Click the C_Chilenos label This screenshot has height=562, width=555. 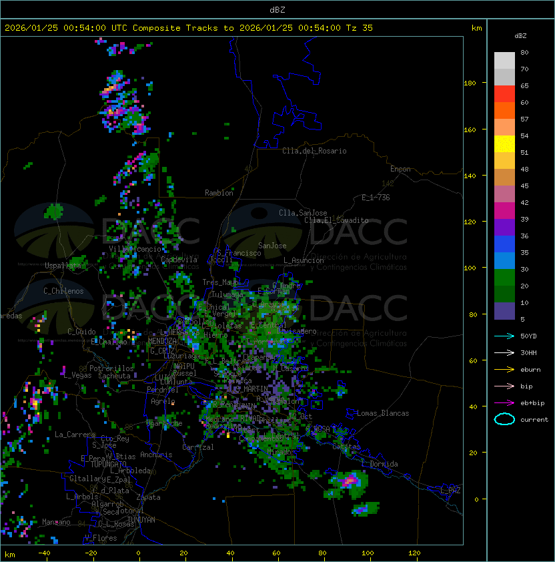click(x=63, y=291)
